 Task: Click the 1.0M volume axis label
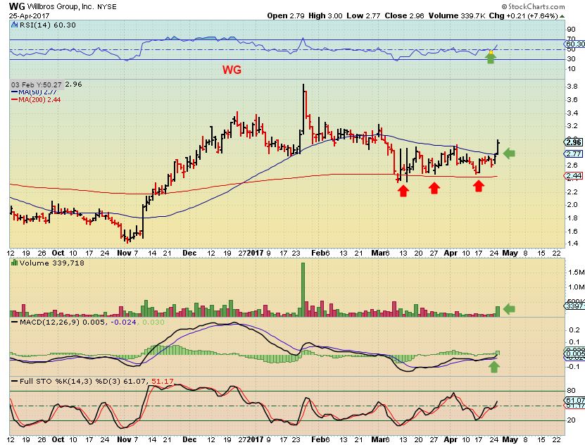(x=575, y=287)
